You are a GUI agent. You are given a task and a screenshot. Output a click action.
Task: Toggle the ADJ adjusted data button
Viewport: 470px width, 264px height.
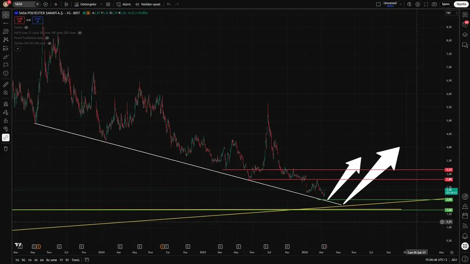point(454,260)
